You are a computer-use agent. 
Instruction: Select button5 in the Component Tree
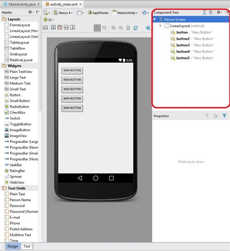(192, 58)
